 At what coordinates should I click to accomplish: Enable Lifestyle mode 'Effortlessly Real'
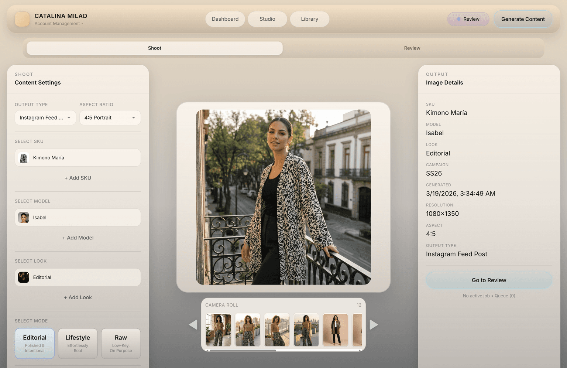(x=78, y=343)
